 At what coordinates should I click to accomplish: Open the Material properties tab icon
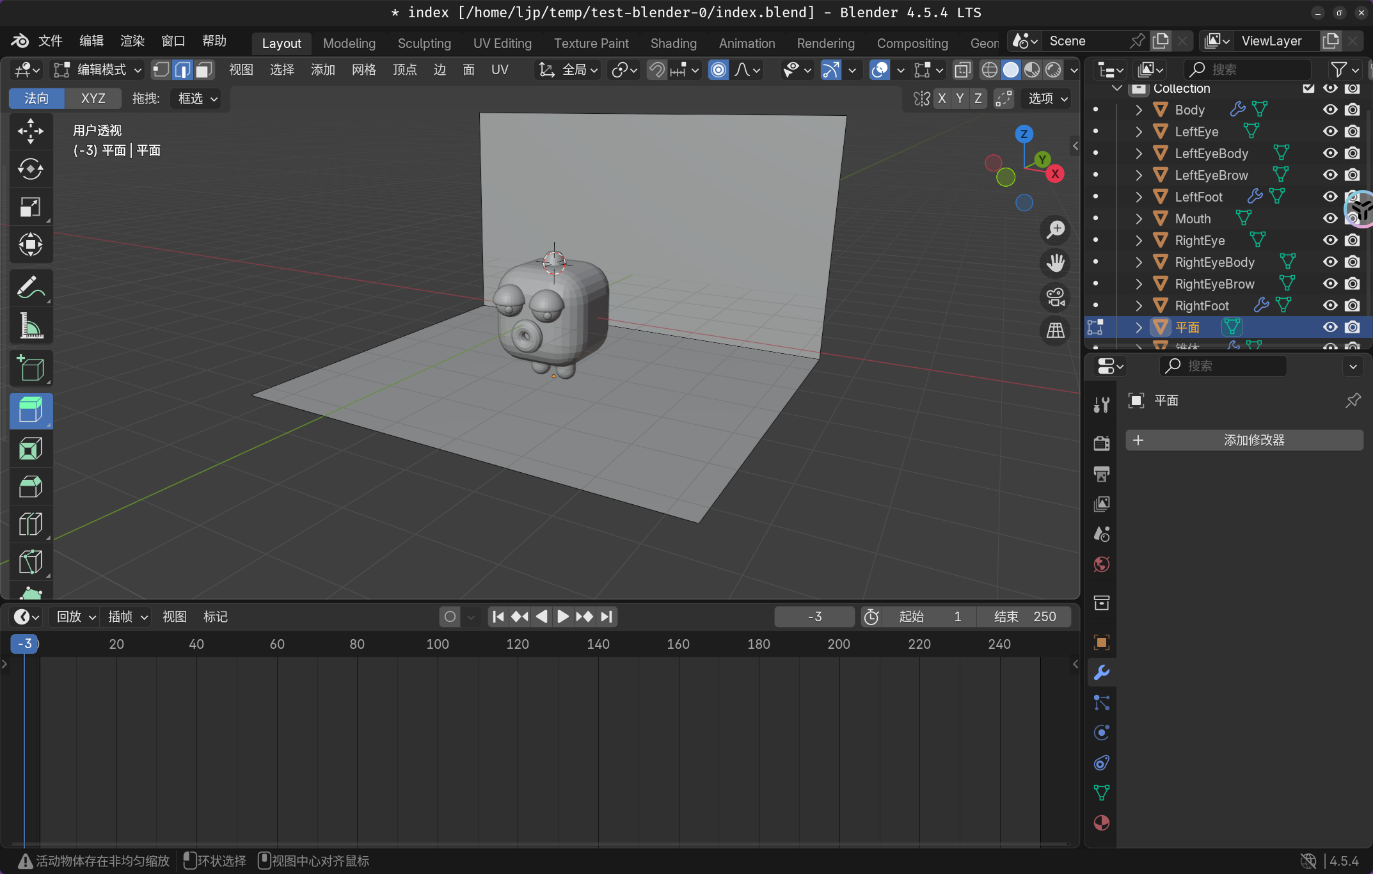tap(1101, 823)
